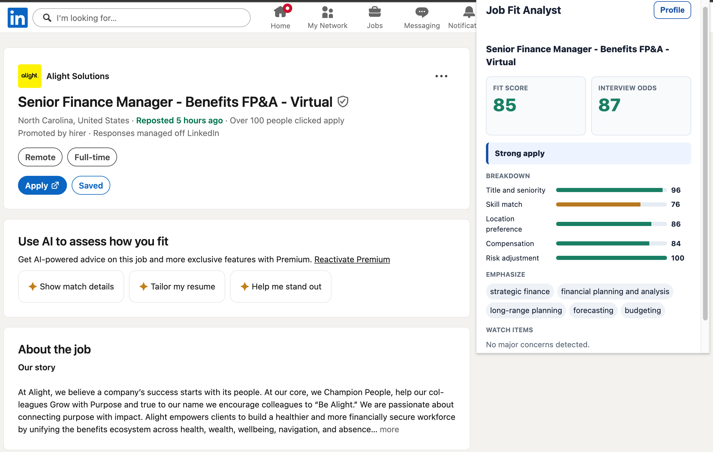
Task: Click the Title and seniority progress bar
Action: (x=611, y=190)
